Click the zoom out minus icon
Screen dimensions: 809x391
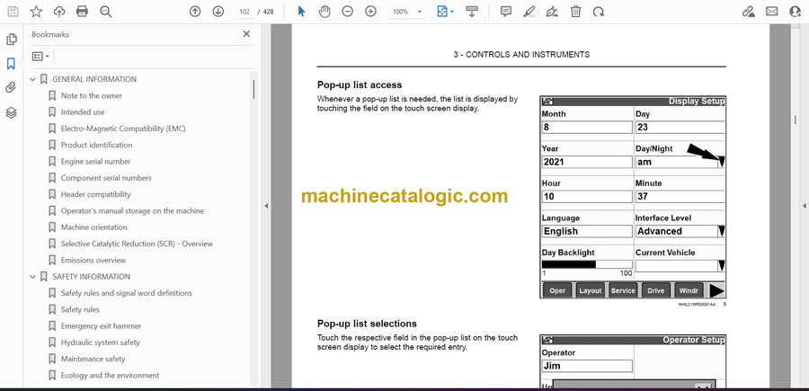[348, 12]
